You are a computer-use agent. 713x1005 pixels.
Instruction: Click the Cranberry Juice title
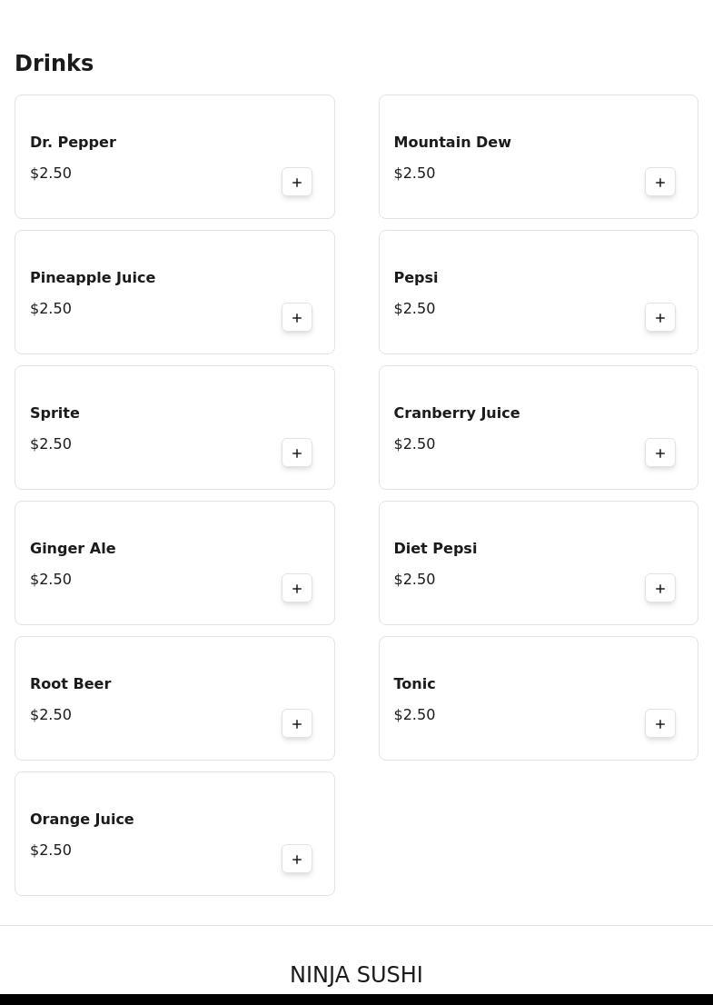pyautogui.click(x=456, y=413)
